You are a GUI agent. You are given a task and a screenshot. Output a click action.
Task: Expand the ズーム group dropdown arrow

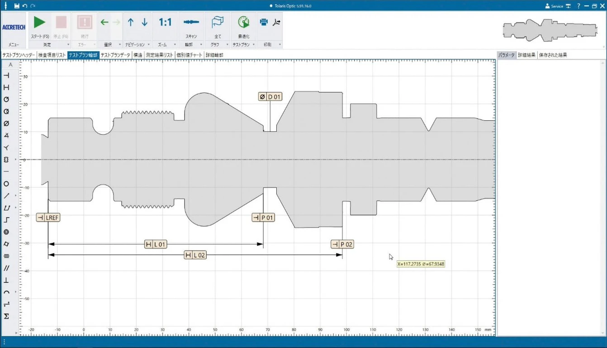[x=175, y=45]
